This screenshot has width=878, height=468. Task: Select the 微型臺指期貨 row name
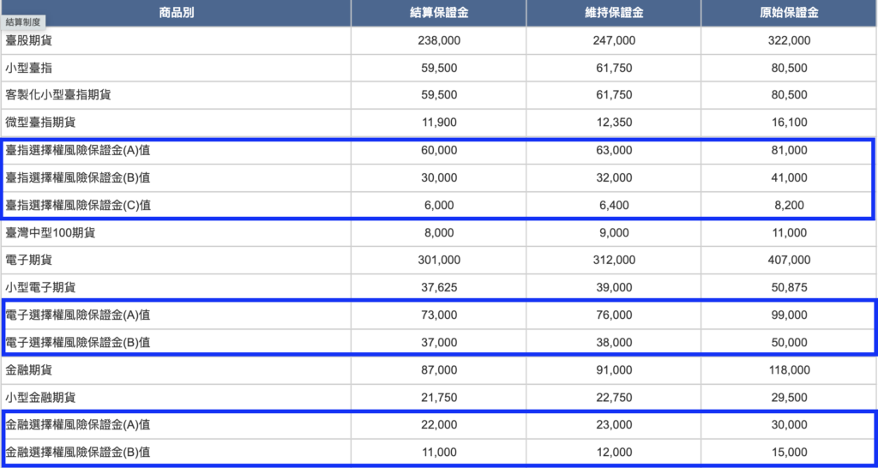click(x=41, y=123)
